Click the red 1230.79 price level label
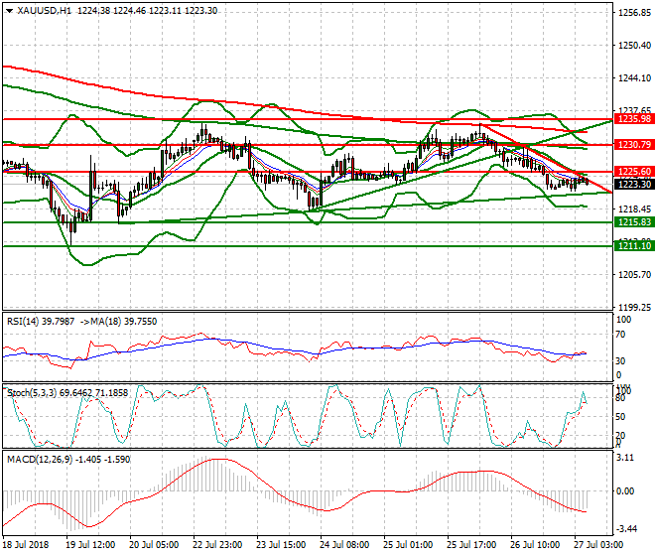Screen dimensions: 655x556 (634, 145)
